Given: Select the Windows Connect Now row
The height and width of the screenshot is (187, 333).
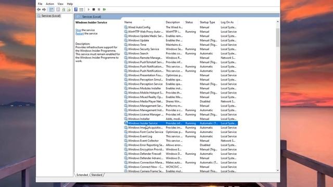Looking at the screenshot, I should (x=181, y=167).
